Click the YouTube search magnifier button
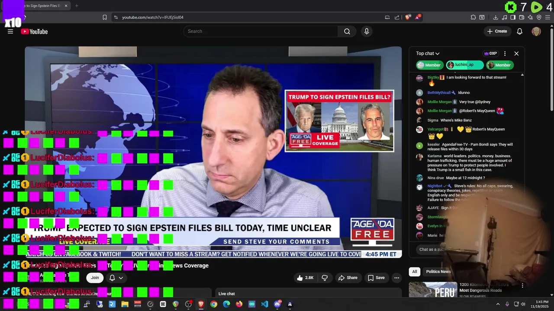Viewport: 554px width, 311px height. (347, 31)
